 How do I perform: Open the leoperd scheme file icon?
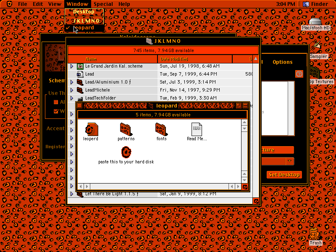click(x=92, y=129)
